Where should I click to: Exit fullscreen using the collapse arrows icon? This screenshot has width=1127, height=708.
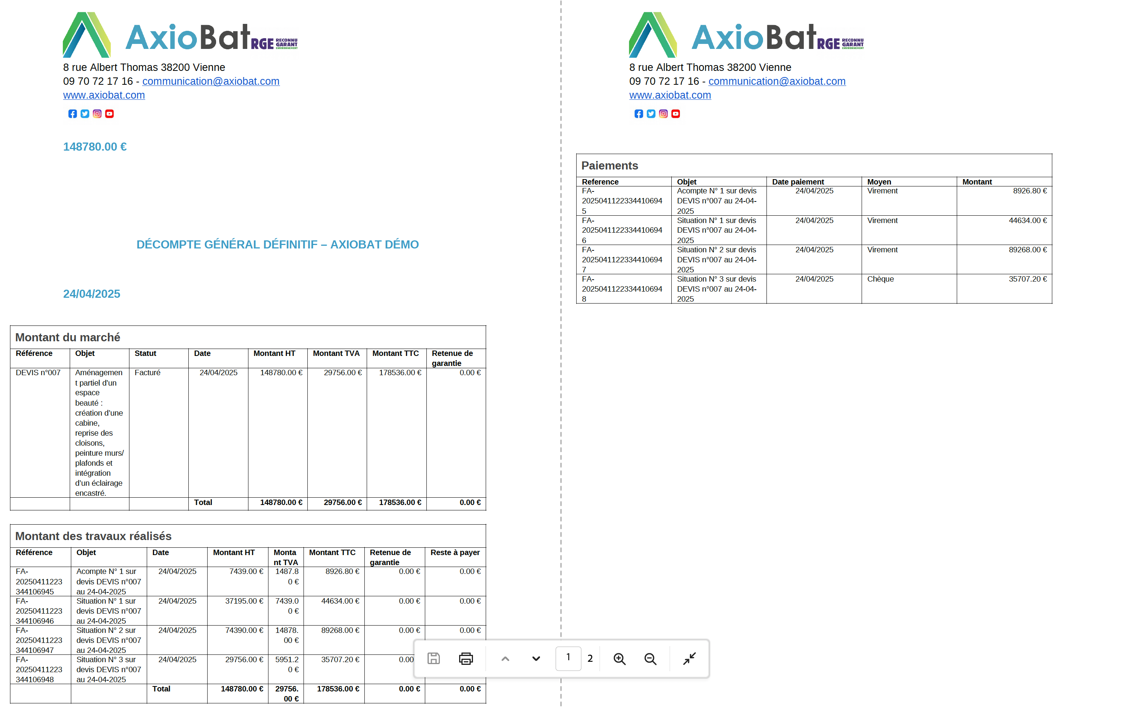pos(689,658)
